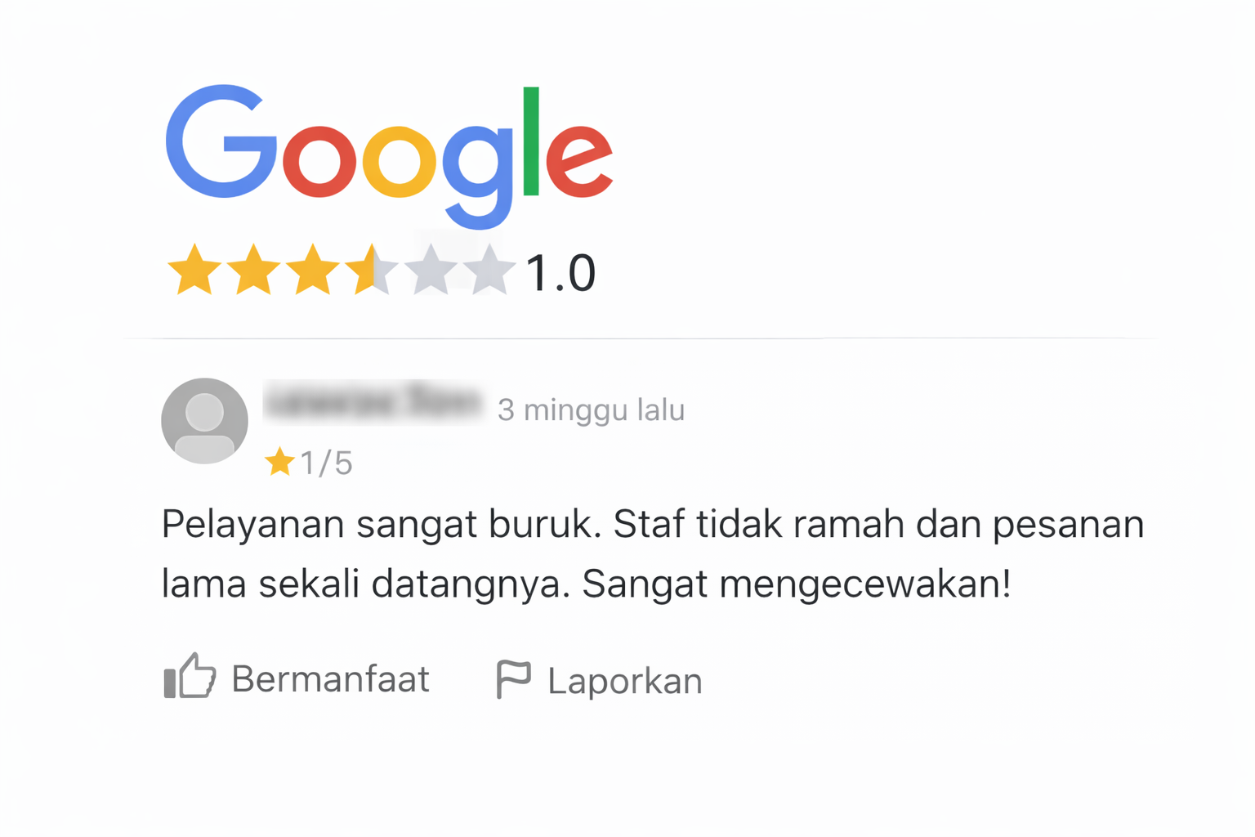The image size is (1255, 837).
Task: Mark the review as Bermanfaat
Action: pyautogui.click(x=297, y=678)
